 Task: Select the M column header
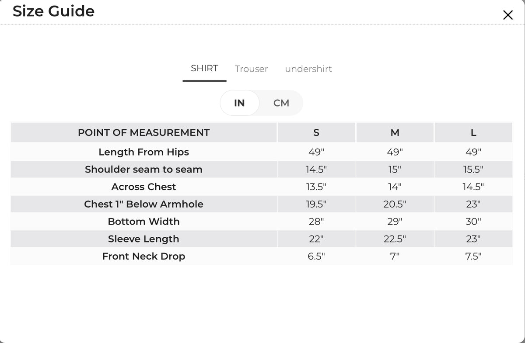(x=395, y=132)
